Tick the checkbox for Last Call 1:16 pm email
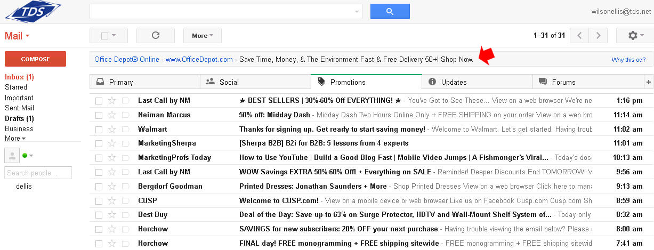 click(99, 101)
